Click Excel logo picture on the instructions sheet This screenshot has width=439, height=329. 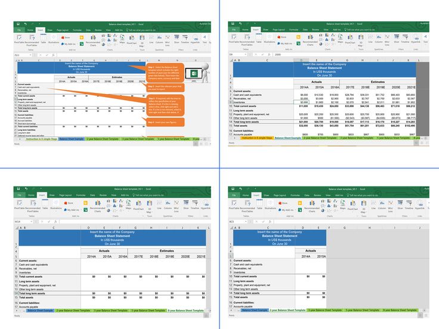point(193,73)
